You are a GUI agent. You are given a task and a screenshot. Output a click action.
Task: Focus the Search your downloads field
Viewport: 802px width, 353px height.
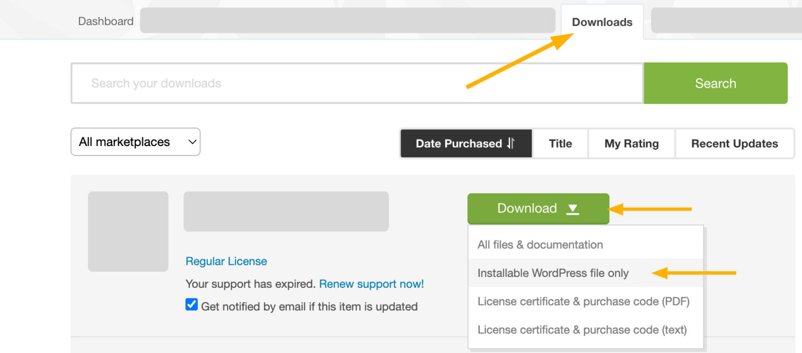tap(357, 83)
